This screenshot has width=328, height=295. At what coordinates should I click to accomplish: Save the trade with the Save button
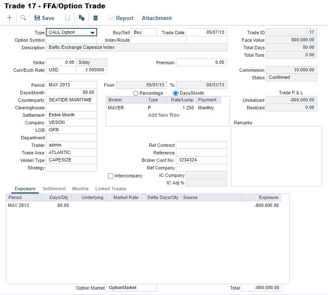[x=44, y=18]
